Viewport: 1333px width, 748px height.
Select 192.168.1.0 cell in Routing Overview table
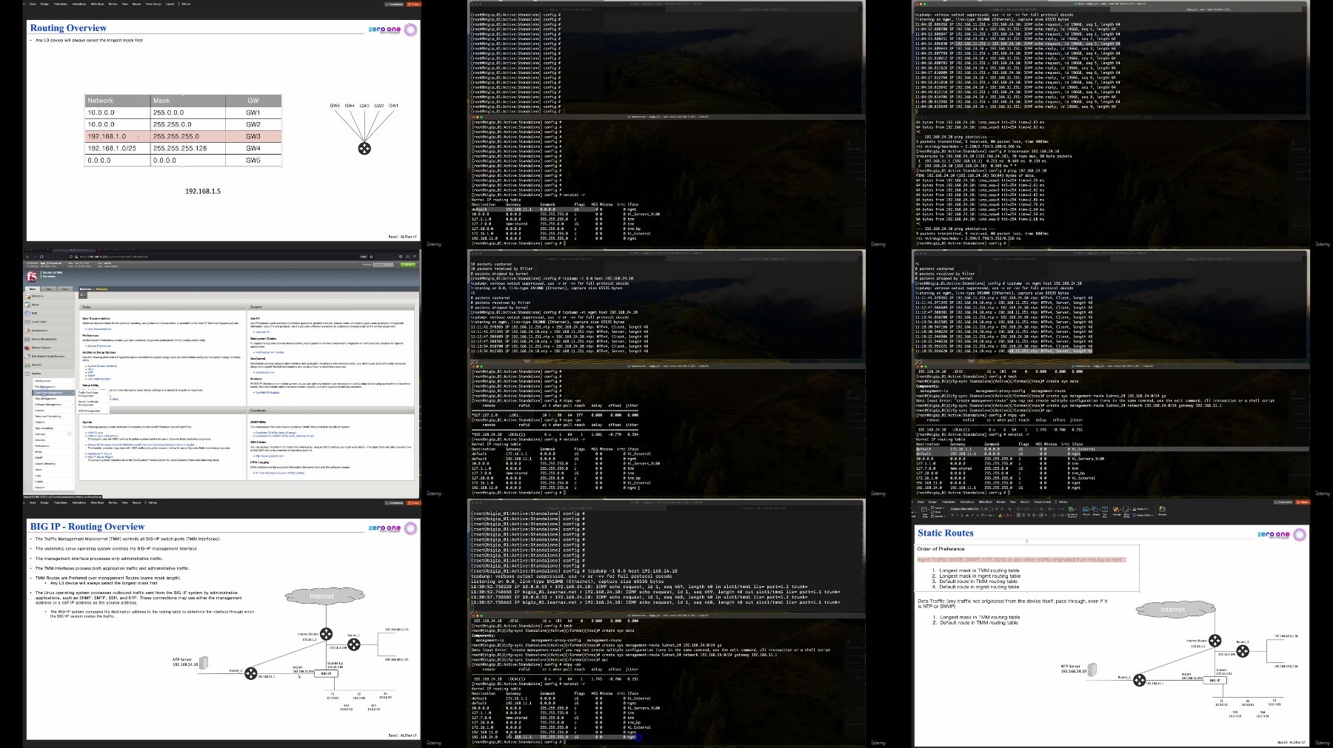pos(117,136)
